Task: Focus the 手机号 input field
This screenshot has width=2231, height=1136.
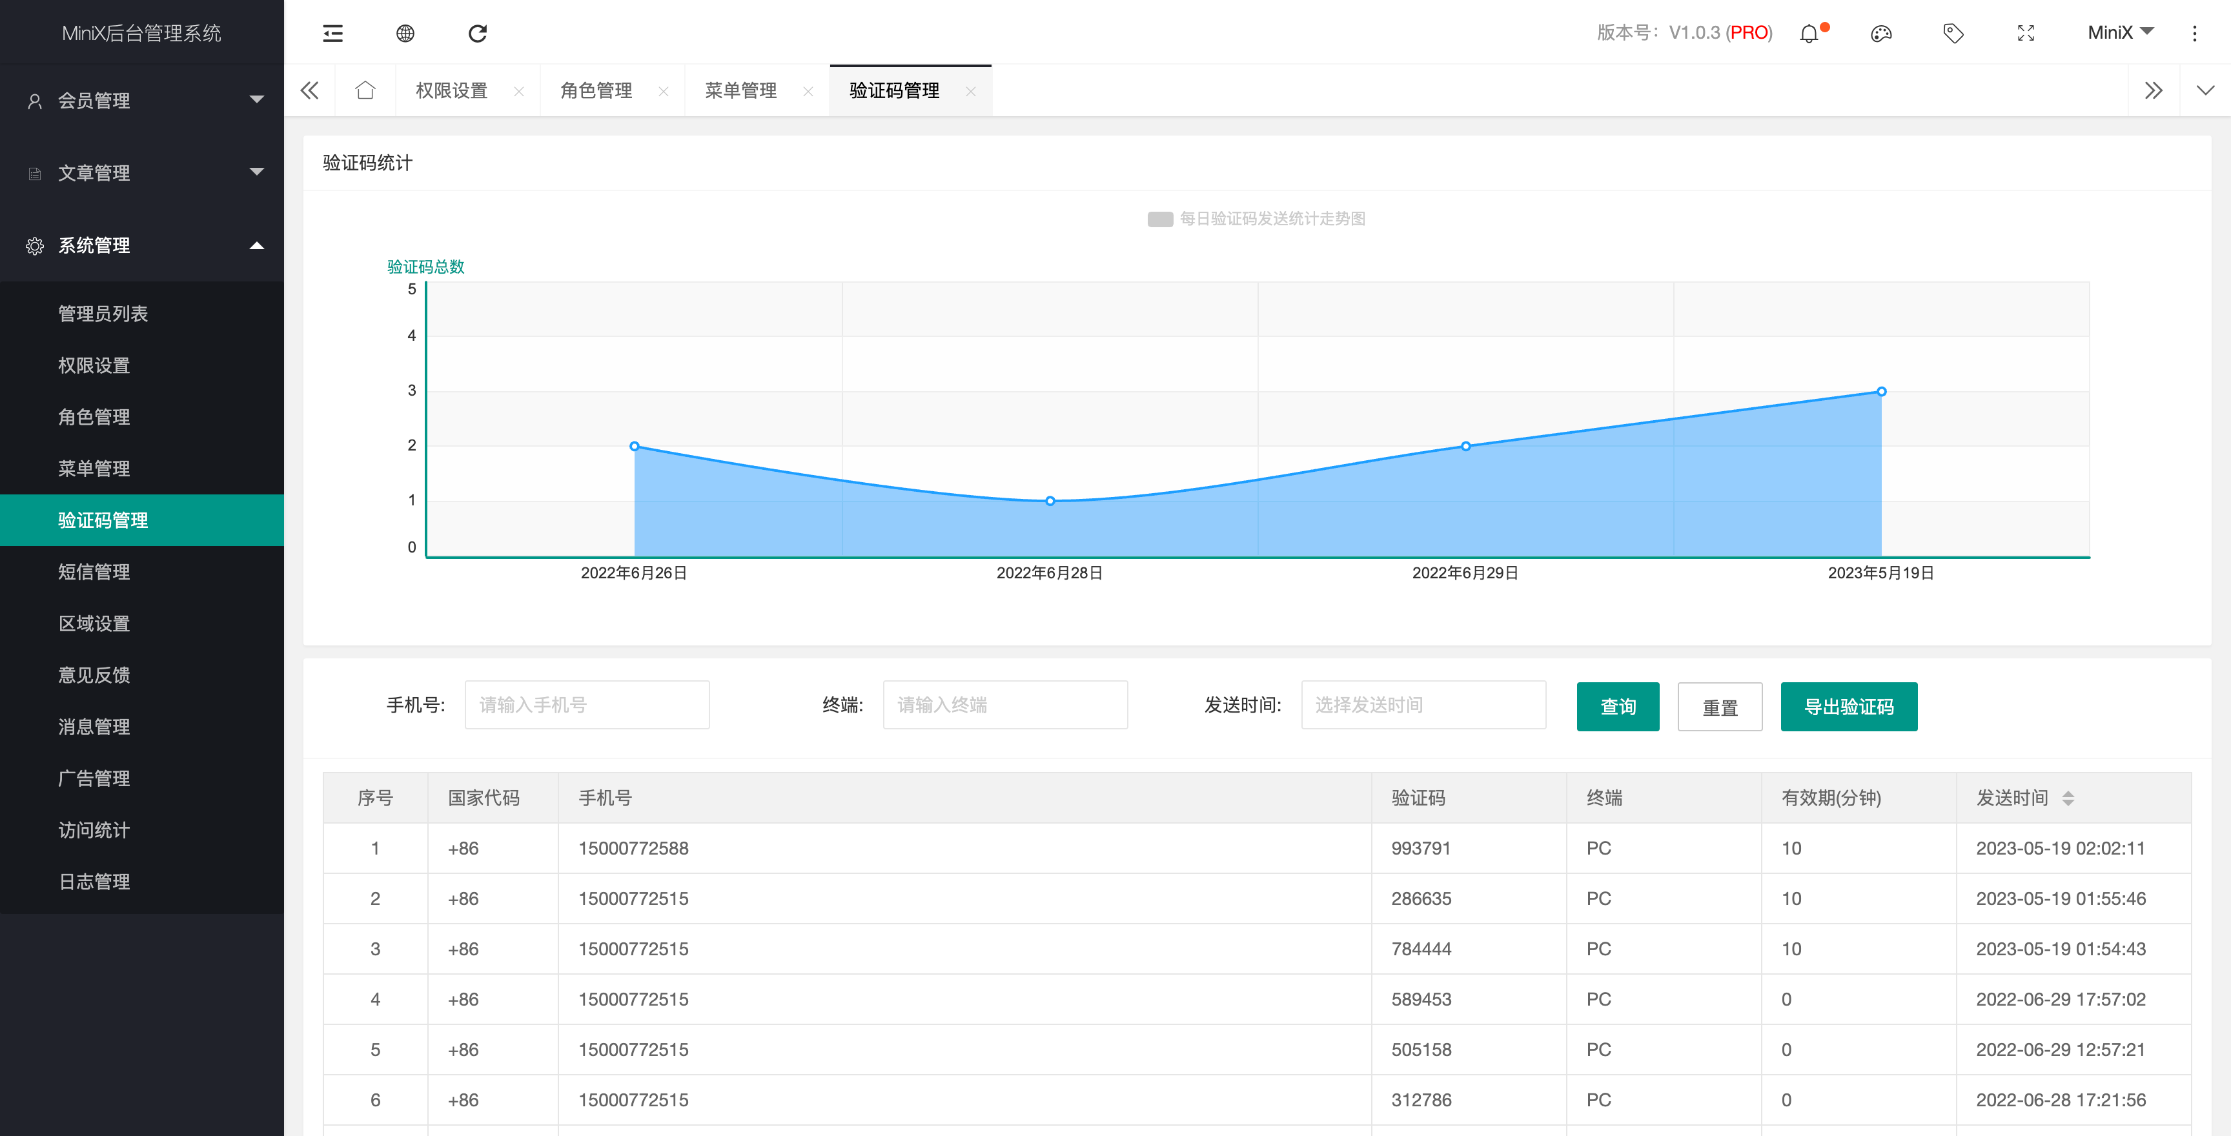Action: click(x=586, y=705)
